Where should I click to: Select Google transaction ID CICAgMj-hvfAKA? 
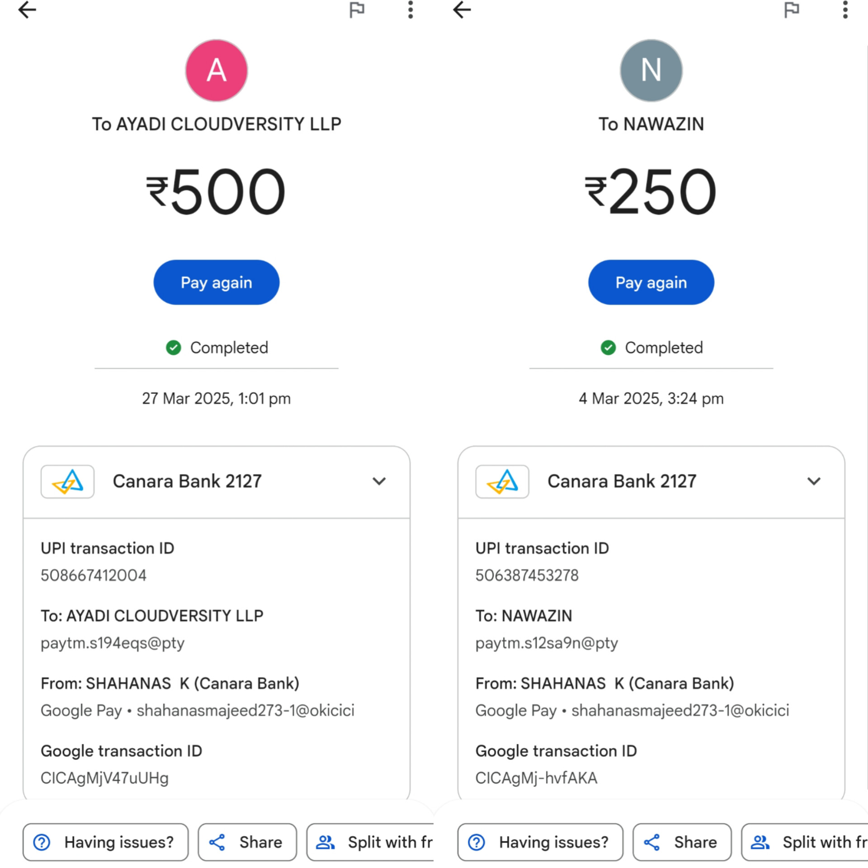pos(536,778)
